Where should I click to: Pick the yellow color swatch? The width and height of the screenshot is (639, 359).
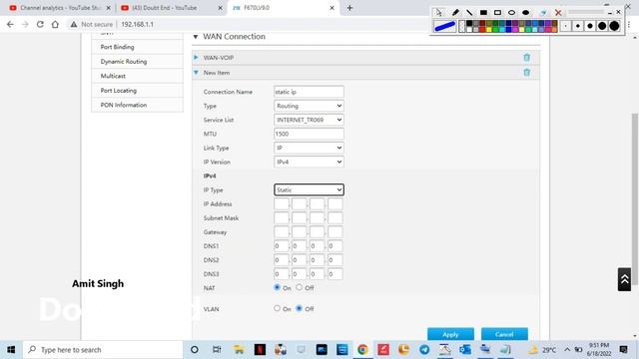coord(489,30)
